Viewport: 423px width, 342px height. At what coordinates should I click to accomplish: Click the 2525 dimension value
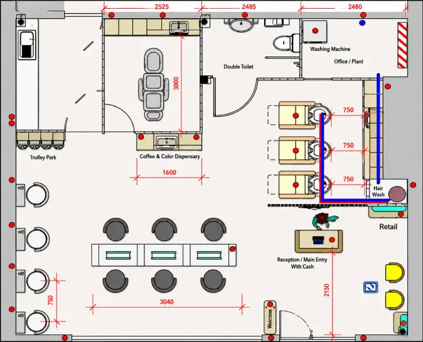coord(161,7)
